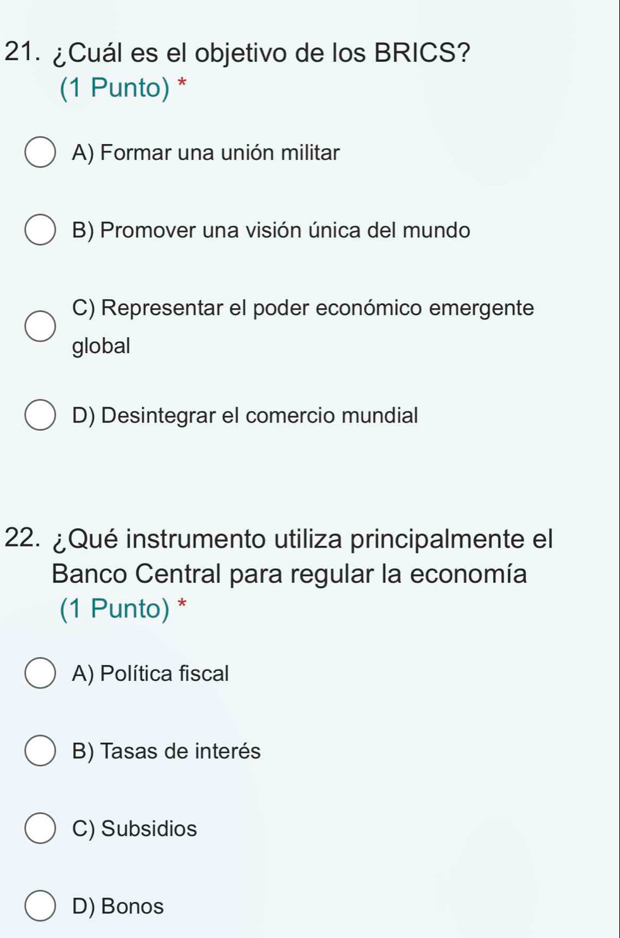Choose B Tasas de interés option
The width and height of the screenshot is (620, 938).
point(40,751)
